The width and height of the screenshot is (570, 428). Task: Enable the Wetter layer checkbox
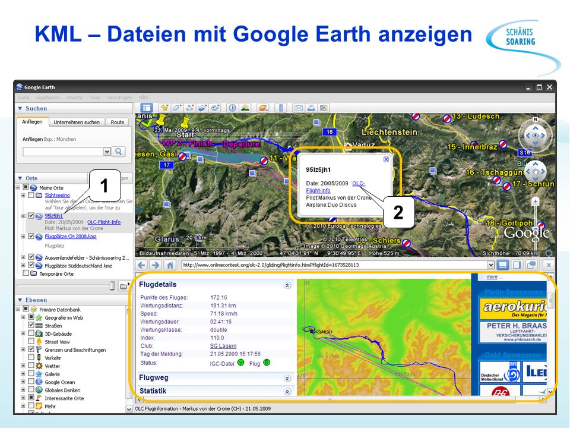31,366
